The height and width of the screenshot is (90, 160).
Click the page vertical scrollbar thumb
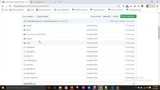159,33
